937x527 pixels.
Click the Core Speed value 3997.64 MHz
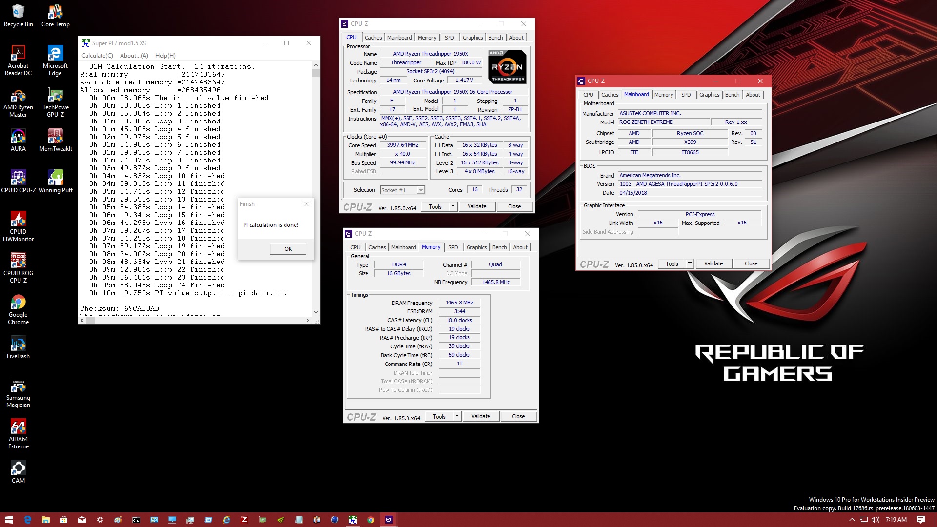coord(403,145)
